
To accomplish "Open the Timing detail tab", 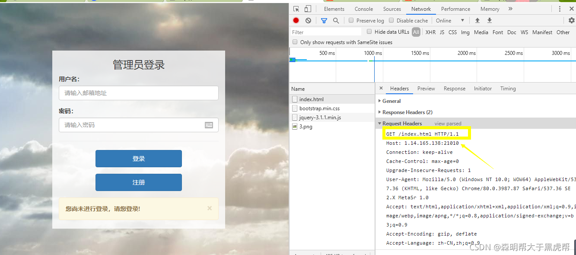I will click(x=508, y=88).
